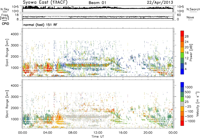Click '4000' tick on the power panel
Viewport: 200px width, 138px height.
[x=14, y=34]
